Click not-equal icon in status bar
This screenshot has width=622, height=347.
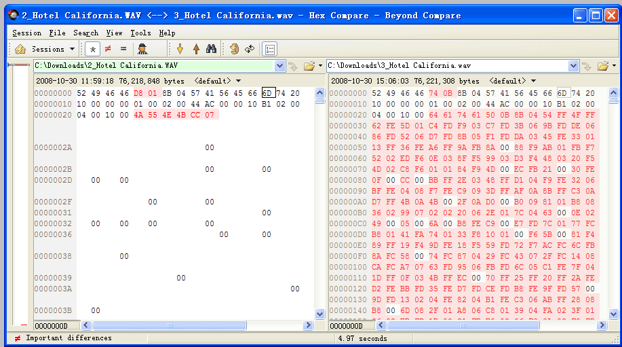(x=18, y=339)
